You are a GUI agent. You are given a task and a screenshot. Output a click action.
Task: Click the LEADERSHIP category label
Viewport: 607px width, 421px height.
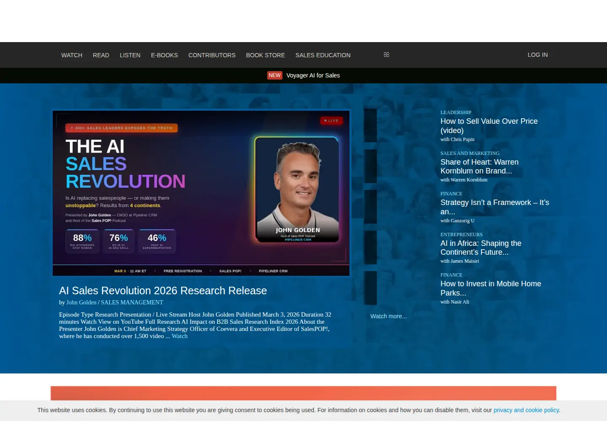coord(456,112)
